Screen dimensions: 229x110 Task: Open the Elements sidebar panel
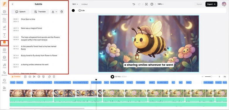pos(4,73)
